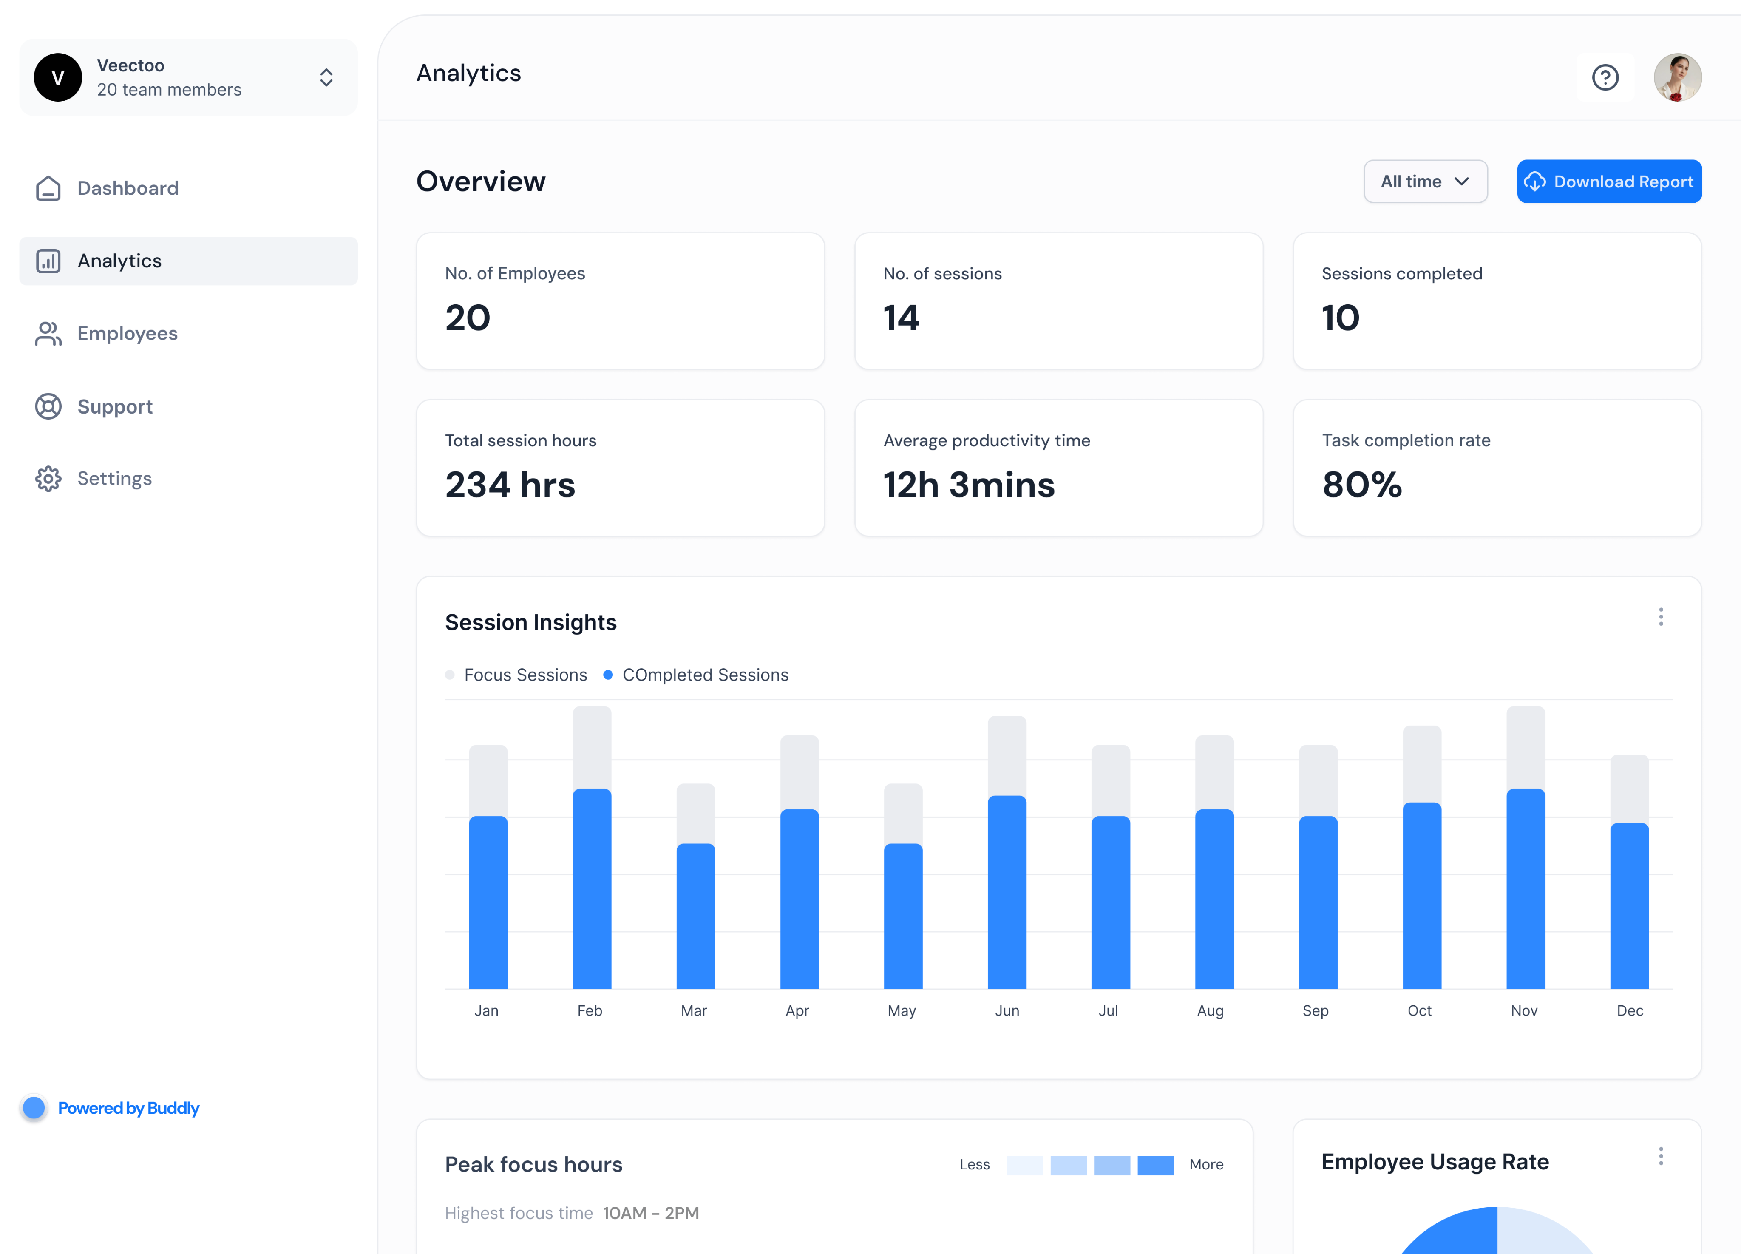Click the cloud download icon
1741x1254 pixels.
[x=1534, y=181]
